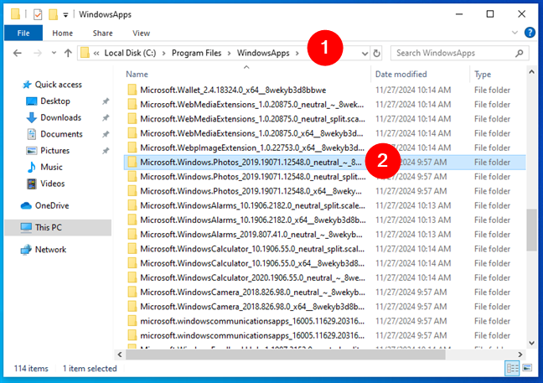Image resolution: width=543 pixels, height=383 pixels.
Task: Click the search magnifier icon
Action: 519,53
